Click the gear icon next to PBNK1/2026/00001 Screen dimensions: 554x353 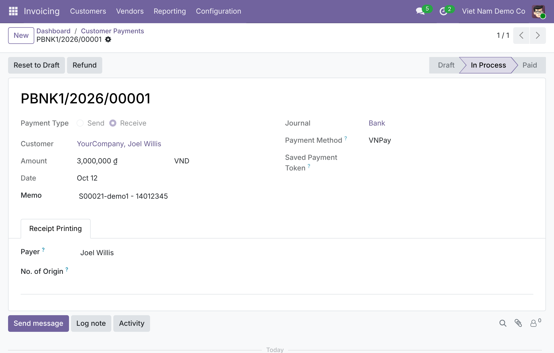coord(108,39)
